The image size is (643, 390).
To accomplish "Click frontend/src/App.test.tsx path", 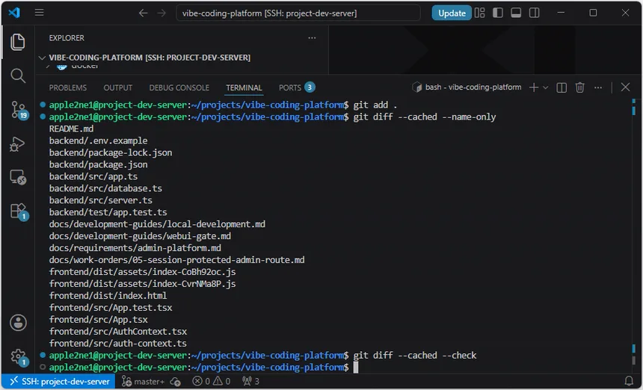I will [111, 308].
